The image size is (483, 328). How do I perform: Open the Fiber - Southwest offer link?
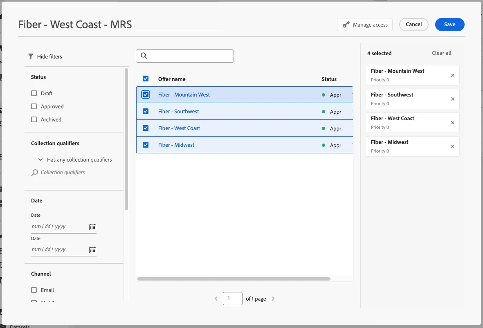click(x=179, y=111)
